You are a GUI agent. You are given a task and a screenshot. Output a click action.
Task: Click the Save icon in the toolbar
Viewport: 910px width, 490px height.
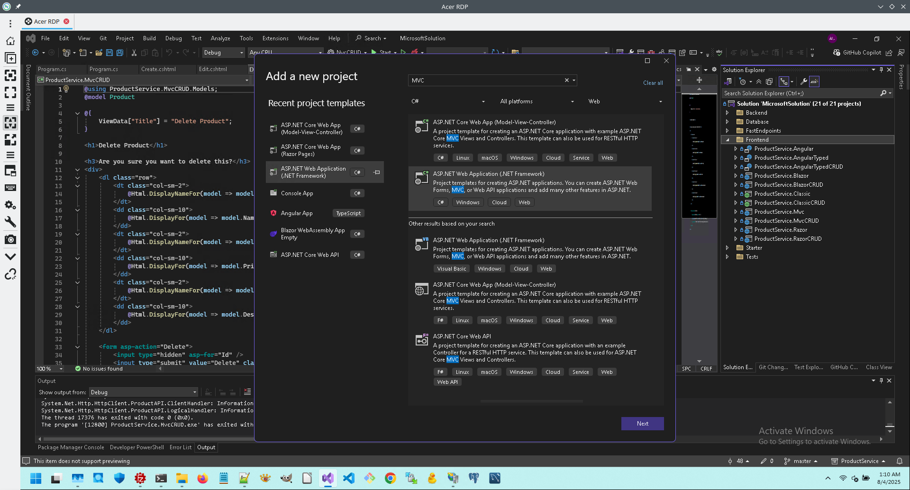tap(109, 53)
